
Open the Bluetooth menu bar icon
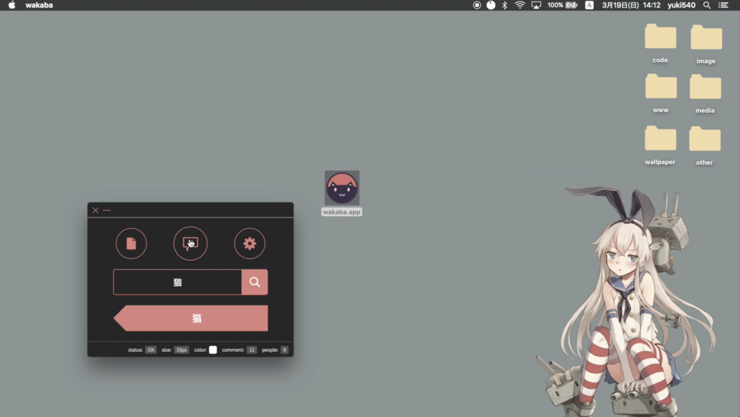coord(504,5)
